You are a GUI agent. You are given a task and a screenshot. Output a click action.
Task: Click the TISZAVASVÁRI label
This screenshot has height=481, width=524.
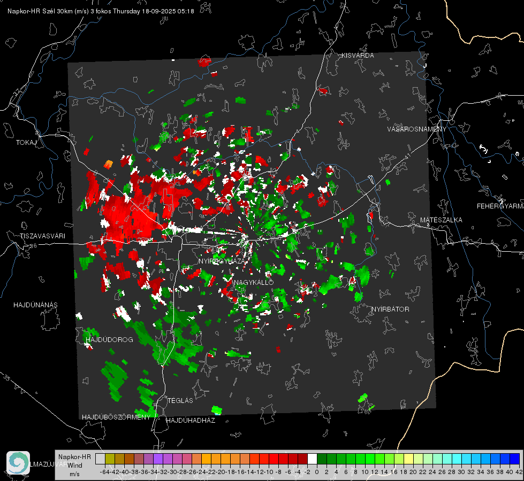(42, 236)
